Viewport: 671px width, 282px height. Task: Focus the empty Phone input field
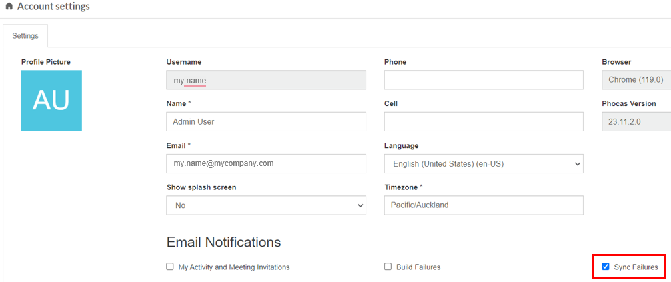click(483, 80)
